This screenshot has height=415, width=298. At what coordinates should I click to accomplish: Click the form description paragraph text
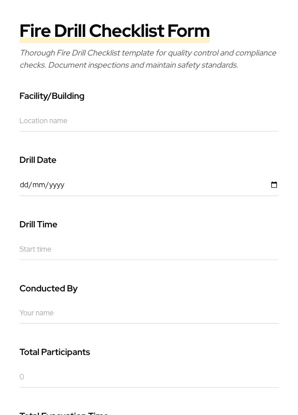[148, 59]
